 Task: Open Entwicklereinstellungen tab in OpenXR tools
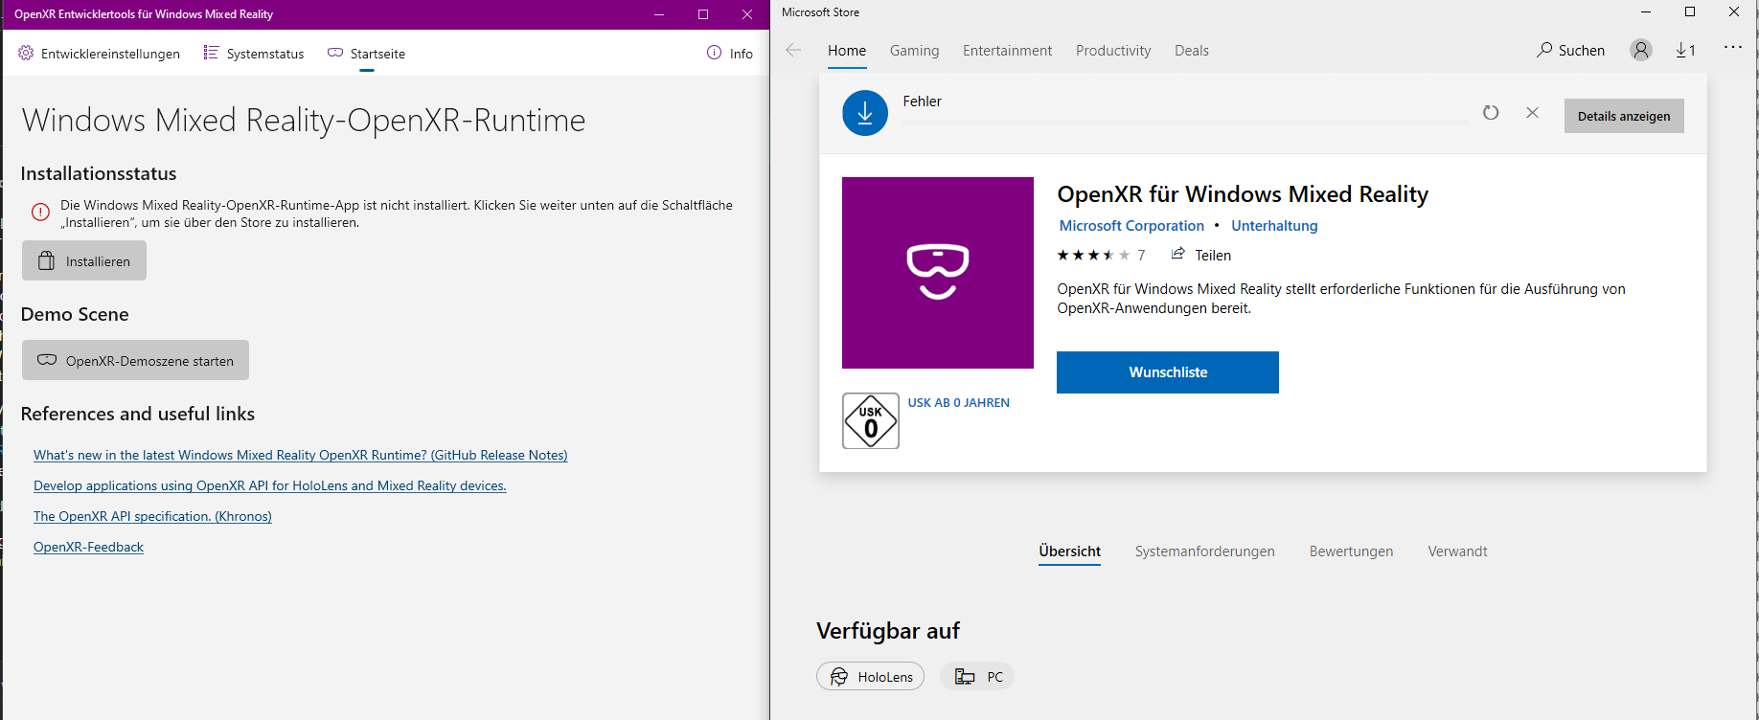tap(99, 54)
